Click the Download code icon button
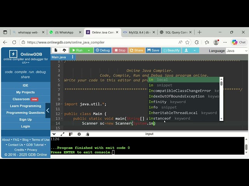The height and width of the screenshot is (186, 249). click(186, 50)
